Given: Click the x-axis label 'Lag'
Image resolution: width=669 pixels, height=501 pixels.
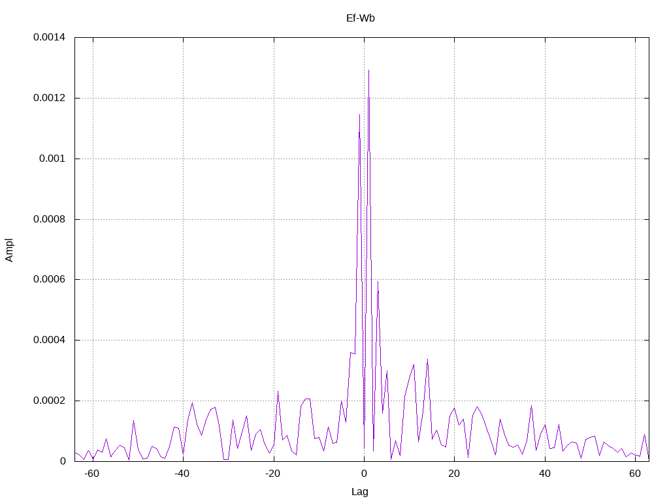Looking at the screenshot, I should [360, 492].
